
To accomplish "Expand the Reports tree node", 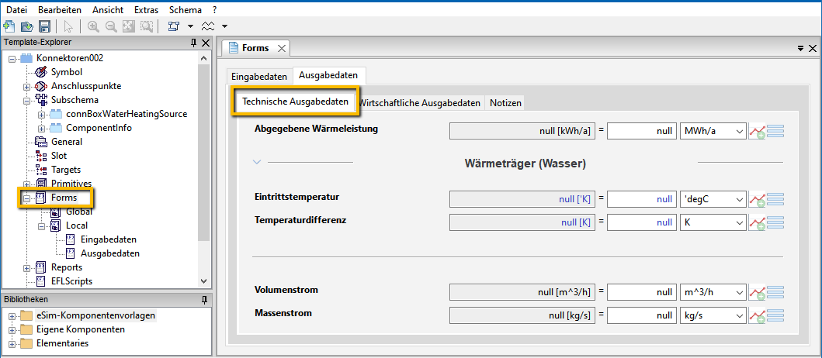I will [x=26, y=268].
